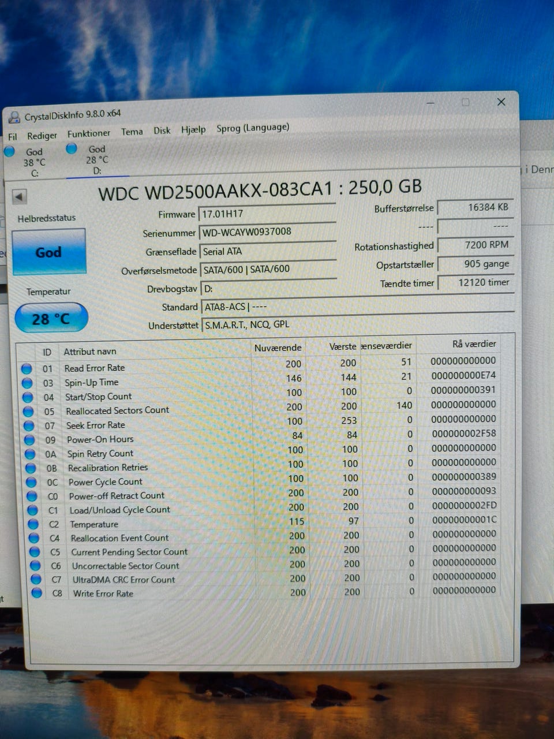The height and width of the screenshot is (739, 554).
Task: Click the Firmware field 17.01H17
Action: click(x=267, y=214)
